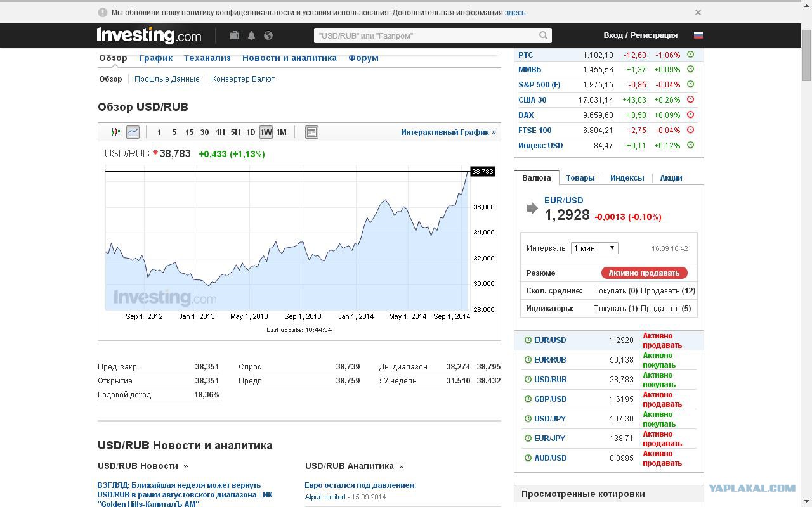This screenshot has width=812, height=507.
Task: Click the search magnifier icon
Action: pos(544,35)
